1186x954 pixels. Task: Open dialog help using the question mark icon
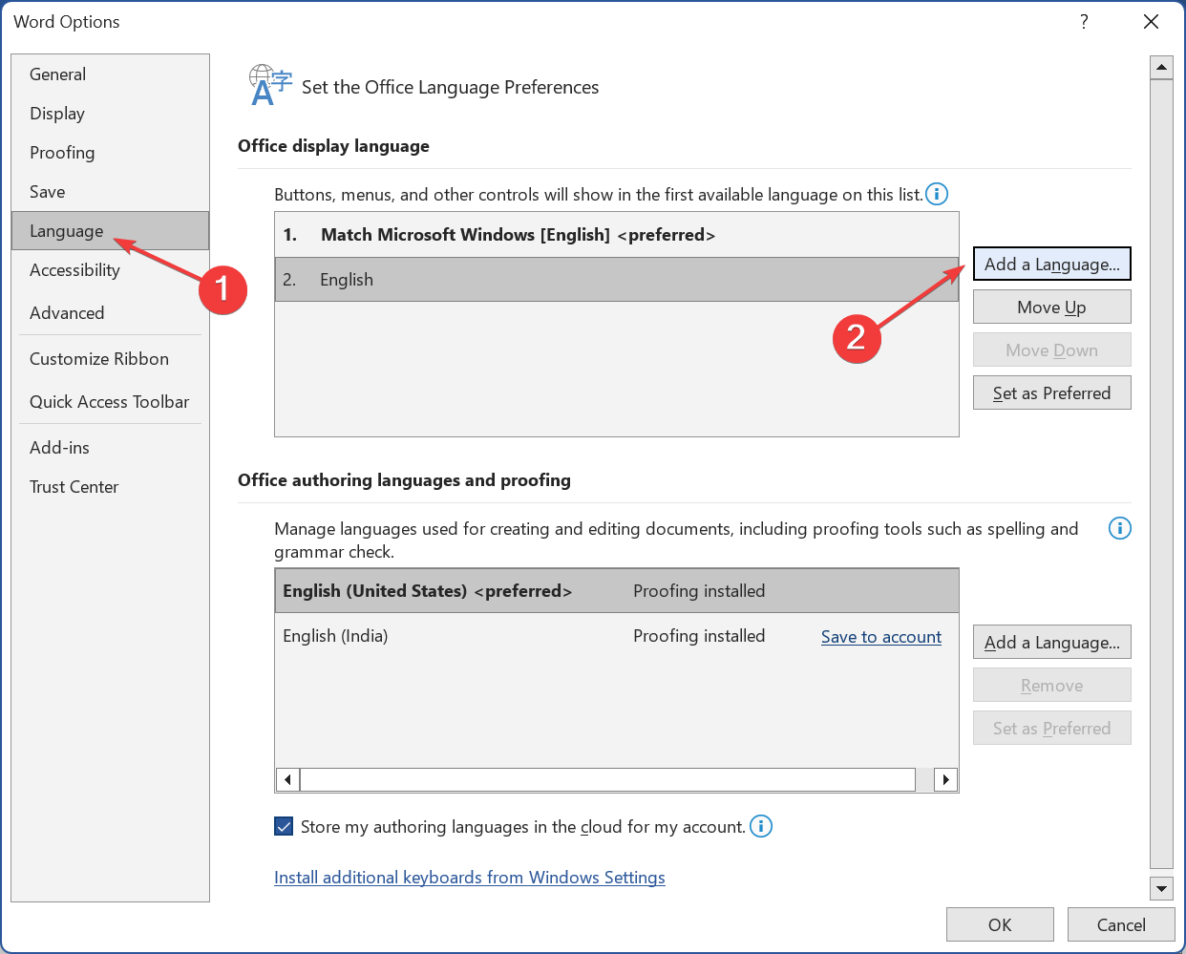tap(1084, 21)
